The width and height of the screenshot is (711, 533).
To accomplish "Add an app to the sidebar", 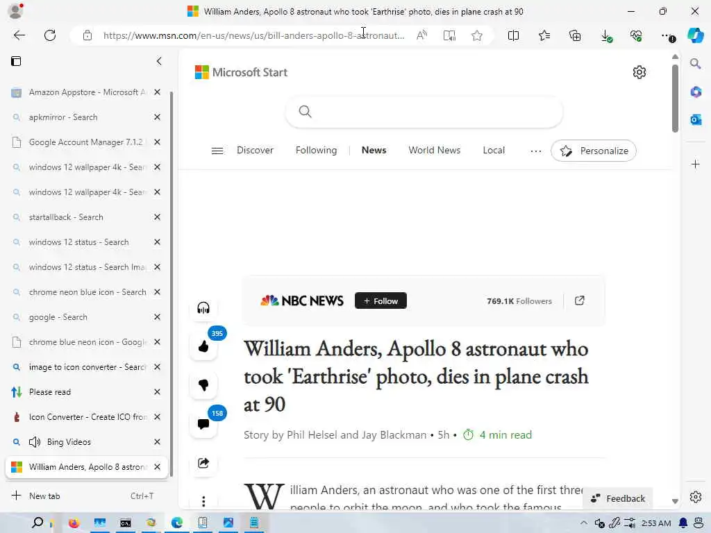I will pyautogui.click(x=696, y=164).
